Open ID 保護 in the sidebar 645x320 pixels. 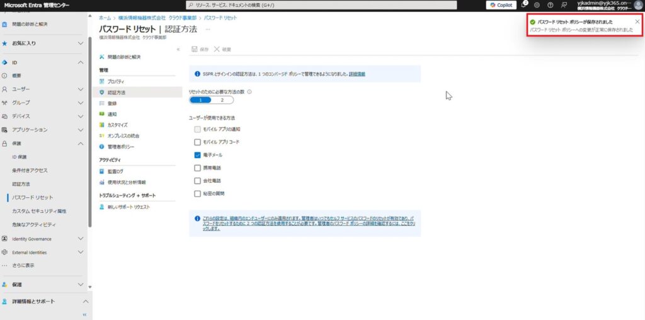20,157
